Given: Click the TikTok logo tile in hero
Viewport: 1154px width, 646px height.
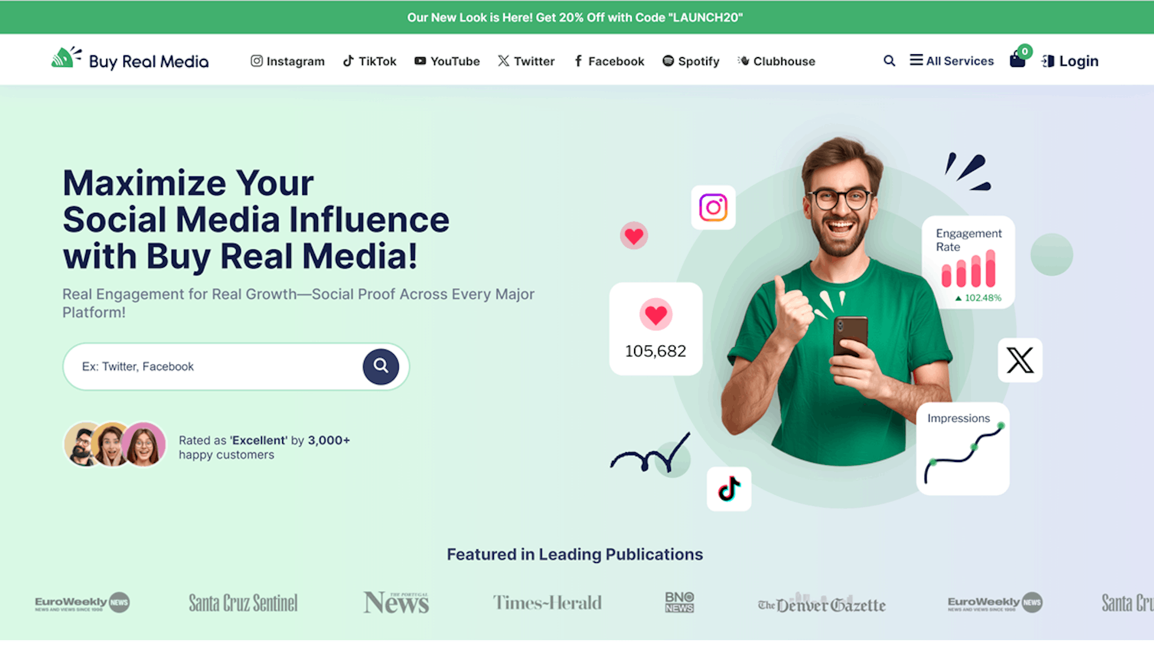Looking at the screenshot, I should point(729,489).
